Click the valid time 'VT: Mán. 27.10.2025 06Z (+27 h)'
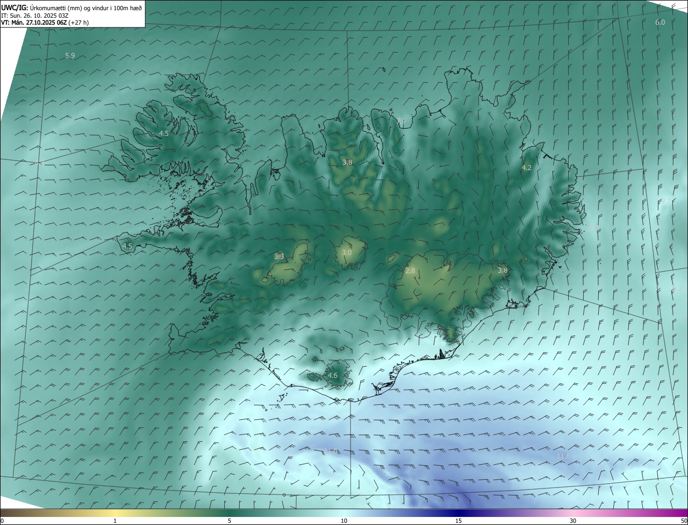Image resolution: width=688 pixels, height=525 pixels. pos(45,23)
